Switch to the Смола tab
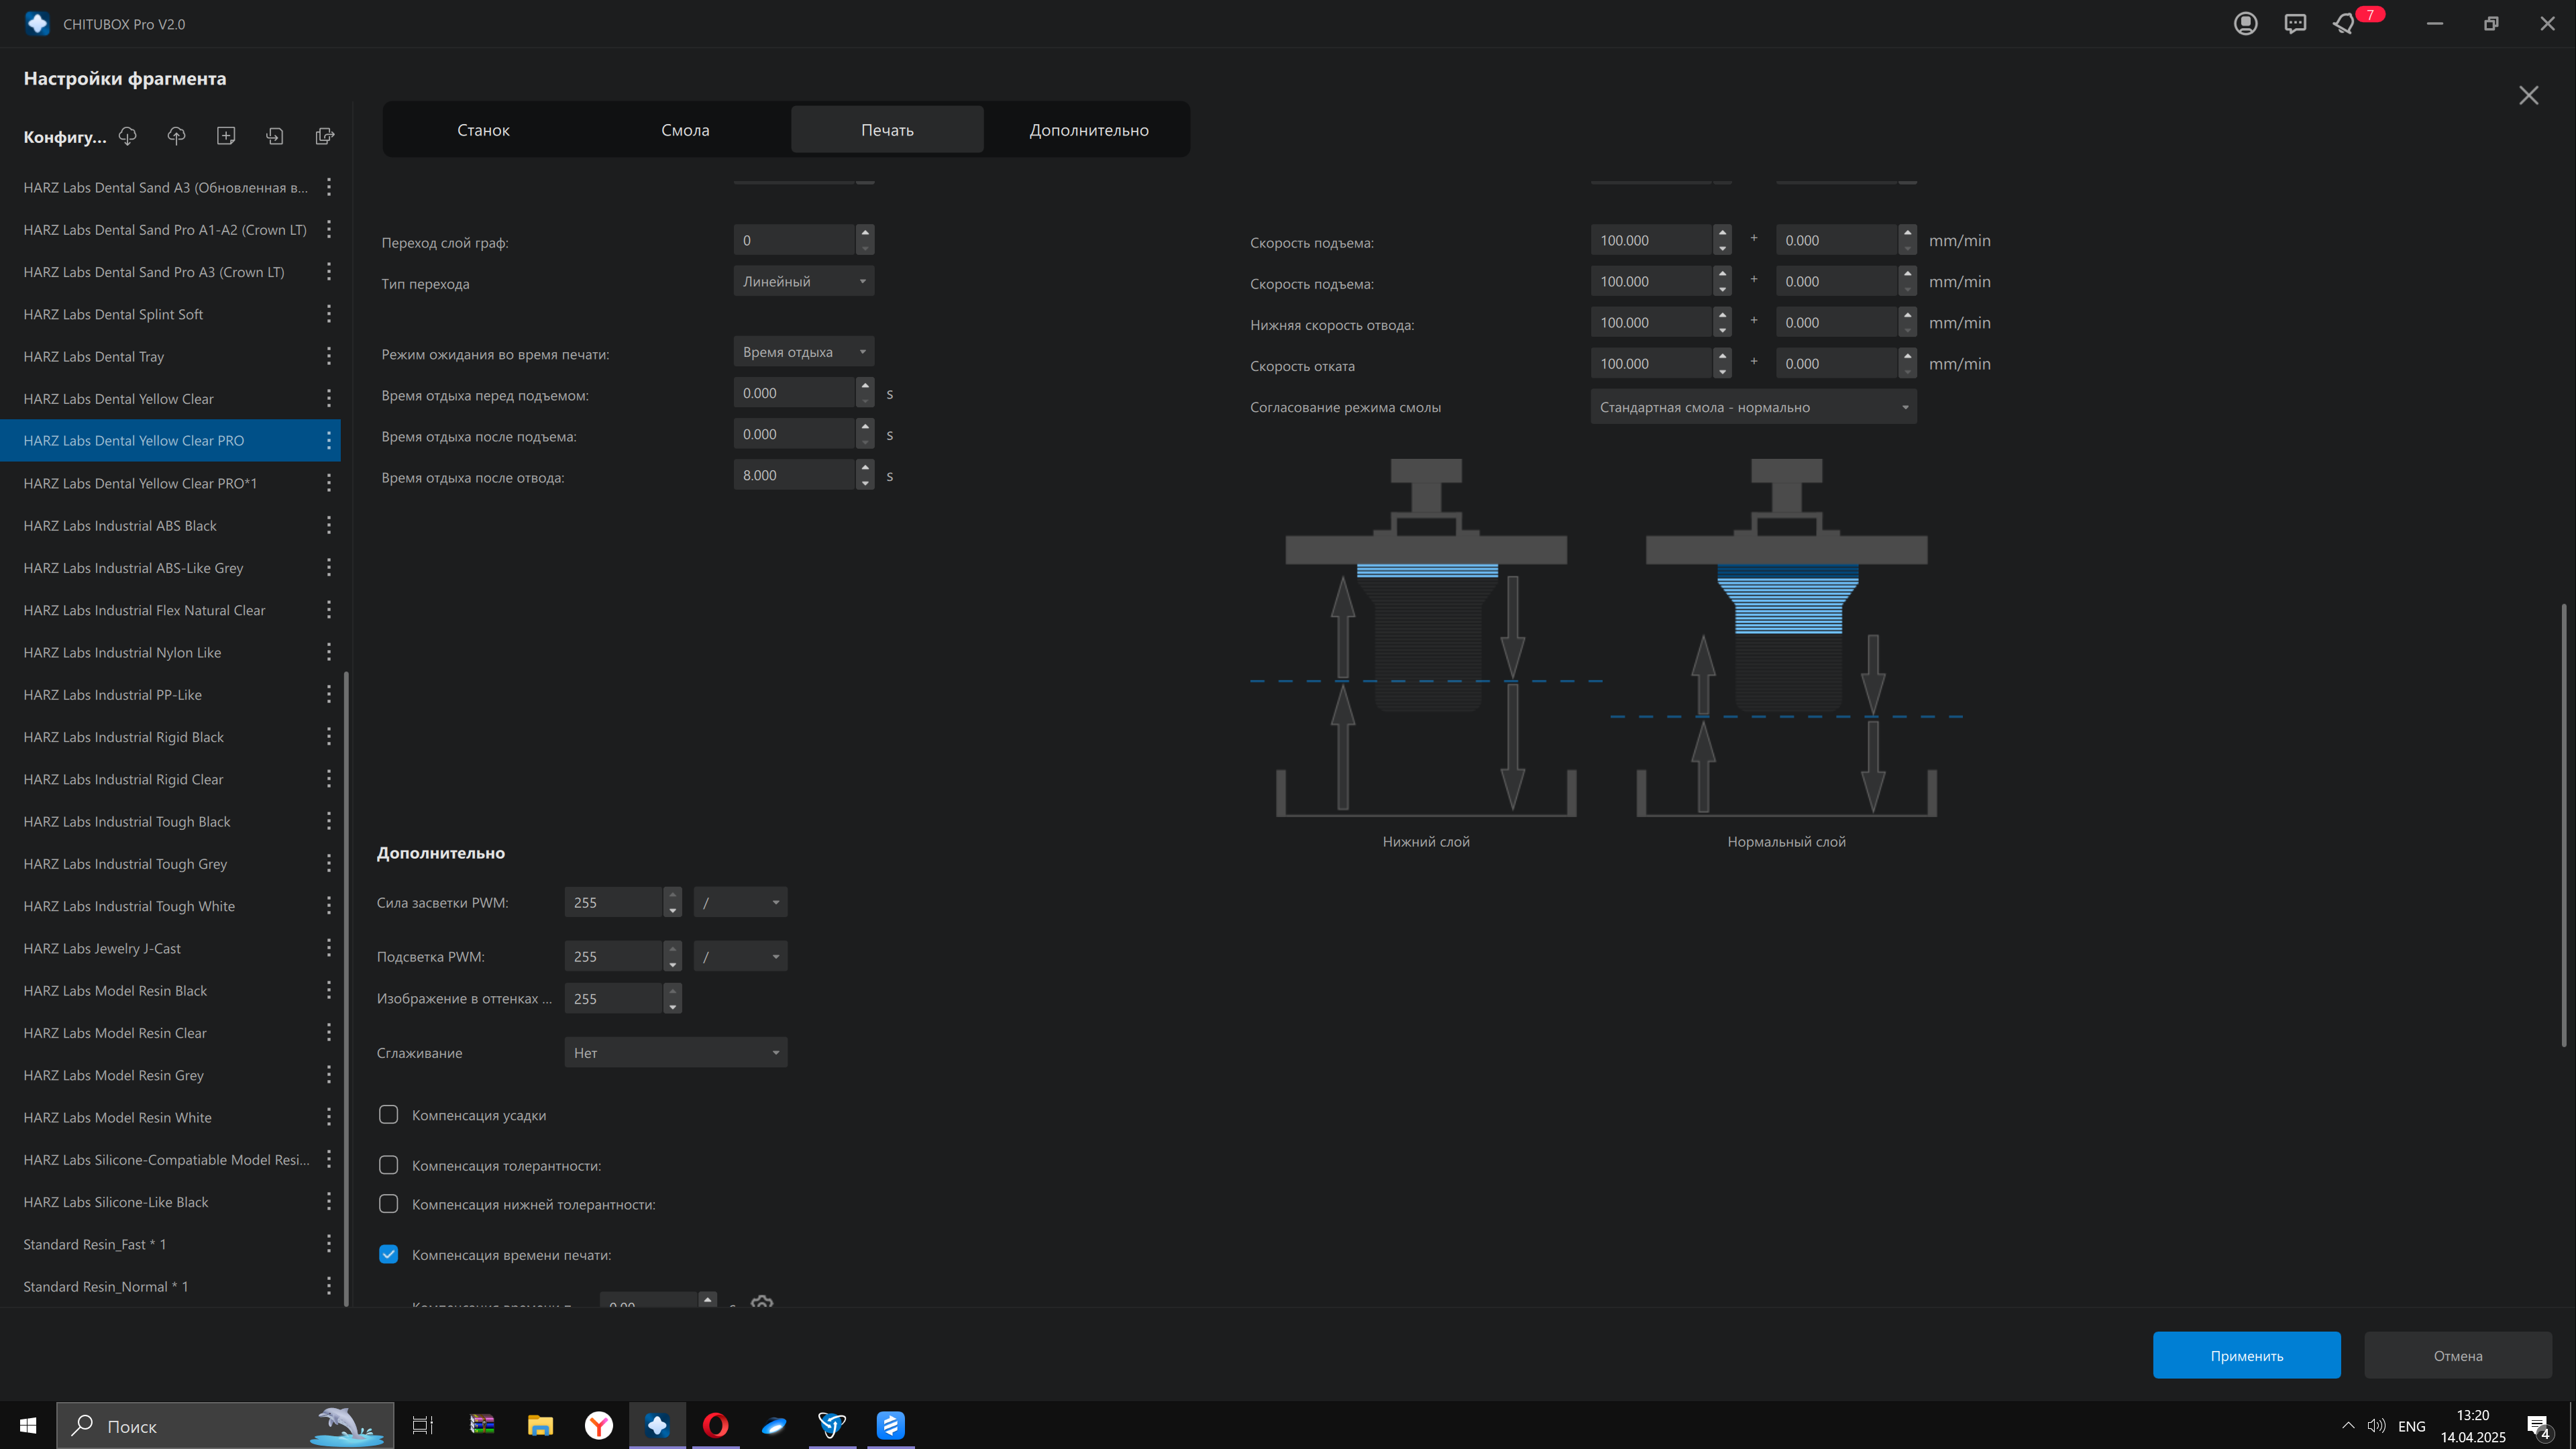 (685, 130)
